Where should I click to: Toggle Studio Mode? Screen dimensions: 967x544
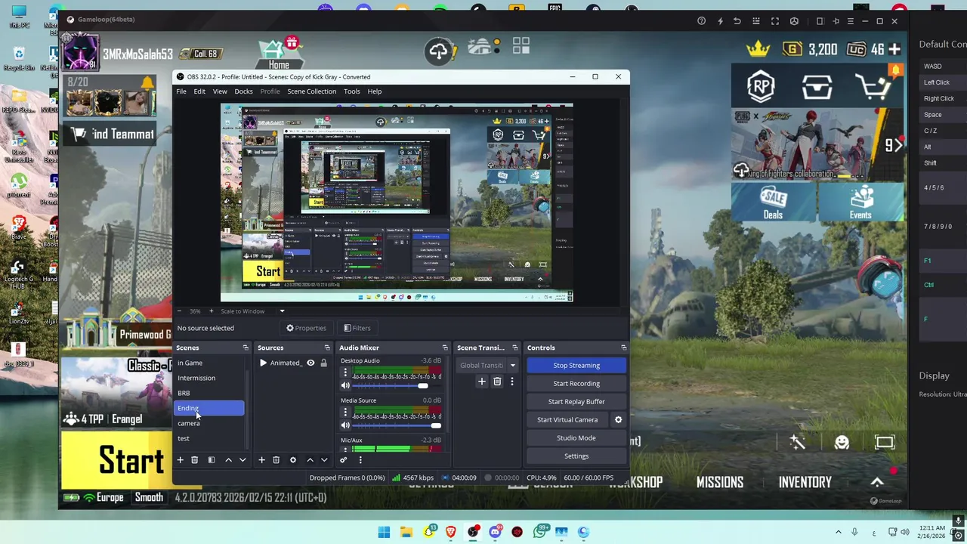576,438
